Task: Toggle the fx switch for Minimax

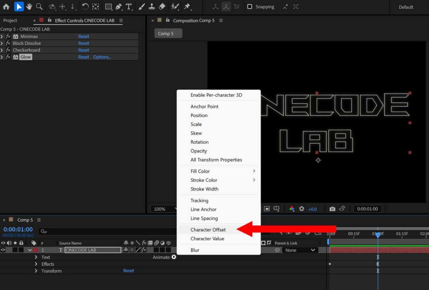Action: [8, 36]
